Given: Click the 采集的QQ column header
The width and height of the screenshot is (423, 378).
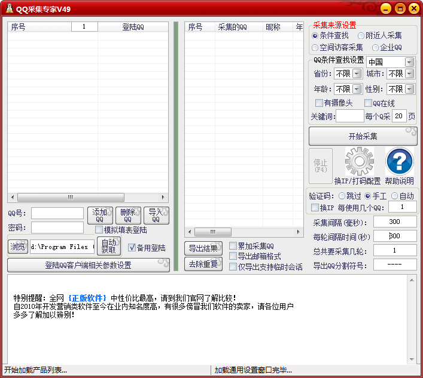Looking at the screenshot, I should pyautogui.click(x=239, y=27).
